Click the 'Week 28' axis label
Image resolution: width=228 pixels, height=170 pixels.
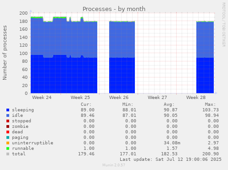click(x=196, y=98)
